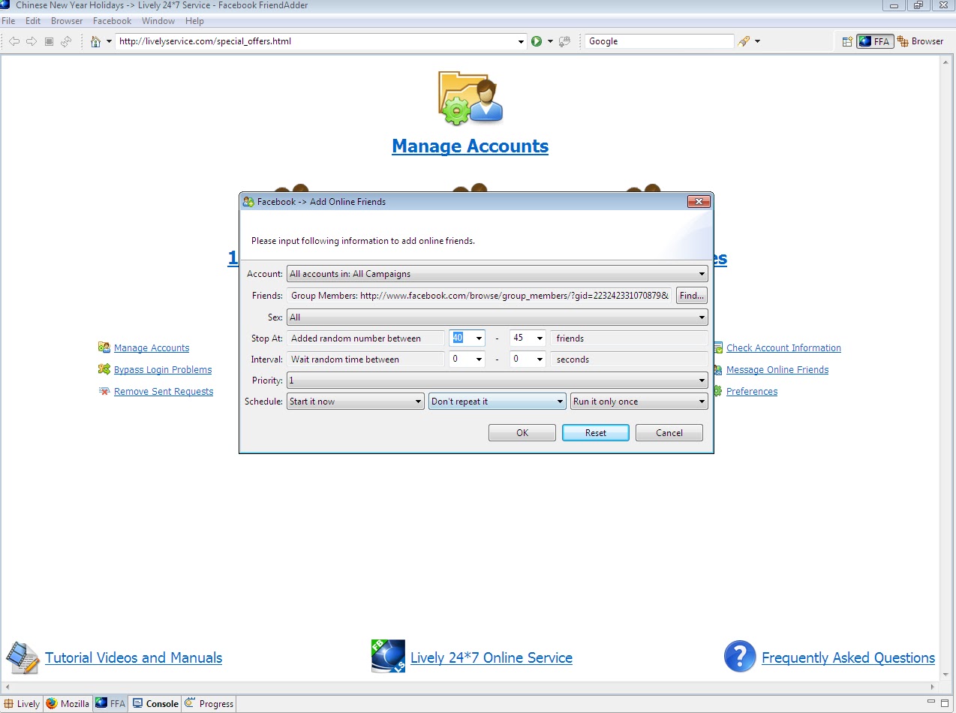Open the Remove Sent Requests link
This screenshot has width=956, height=713.
164,391
